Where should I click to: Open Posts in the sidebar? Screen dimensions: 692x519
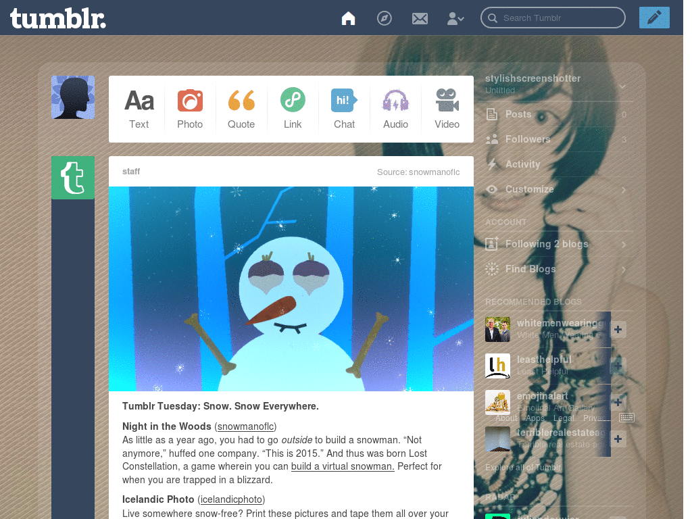559,114
